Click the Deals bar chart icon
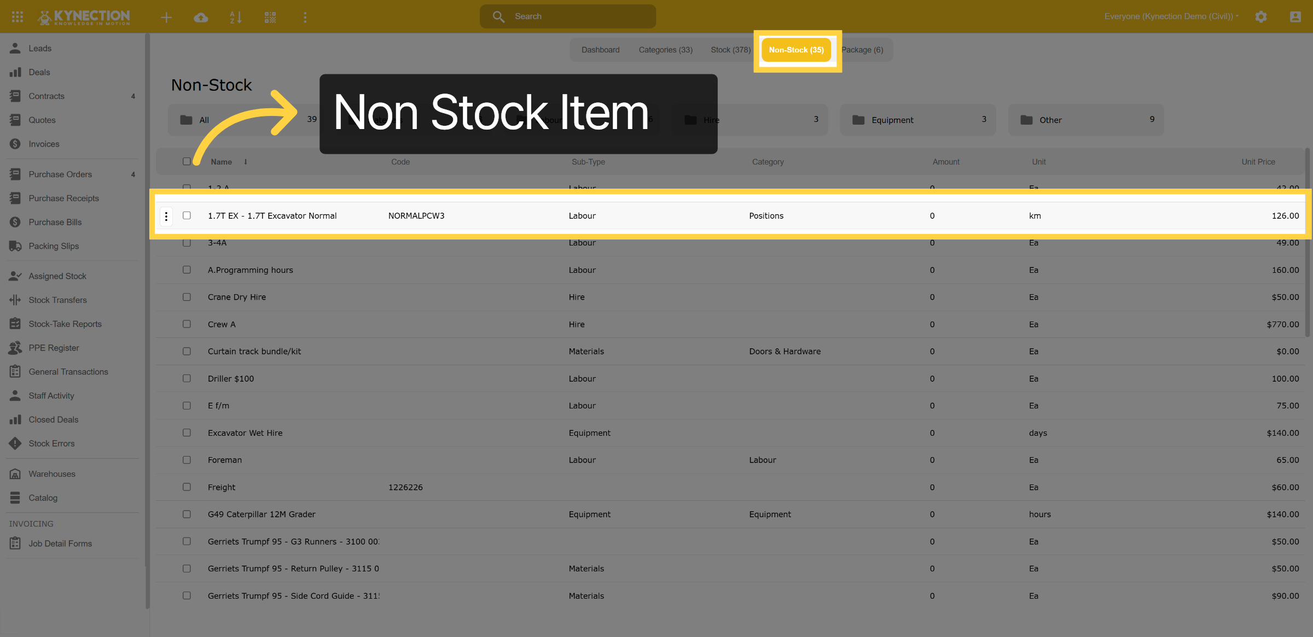Viewport: 1313px width, 637px height. coord(15,72)
